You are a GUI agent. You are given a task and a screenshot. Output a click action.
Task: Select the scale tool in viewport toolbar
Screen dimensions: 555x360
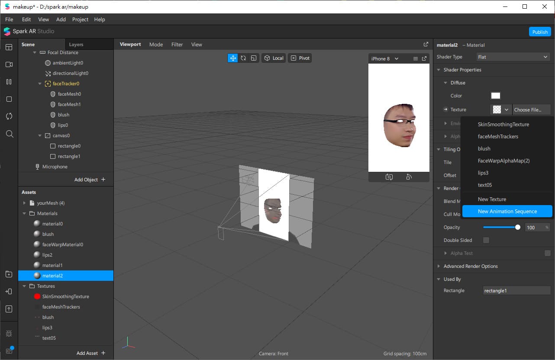[x=254, y=58]
